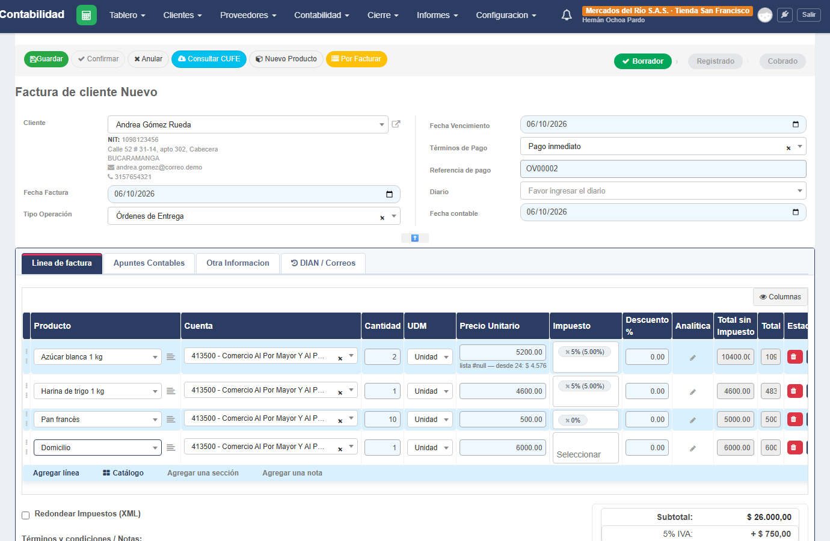Expand UDM dropdown for Domicilio line
The width and height of the screenshot is (830, 541).
click(446, 448)
